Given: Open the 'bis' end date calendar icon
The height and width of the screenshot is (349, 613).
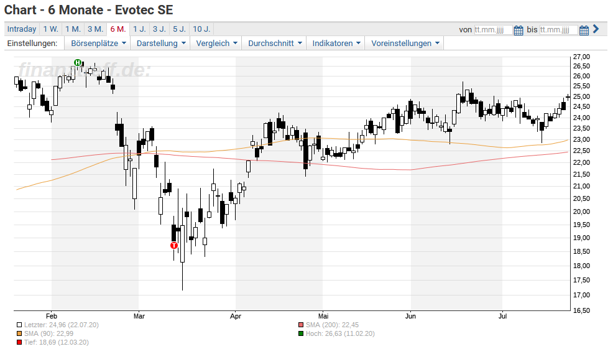Looking at the screenshot, I should [584, 30].
